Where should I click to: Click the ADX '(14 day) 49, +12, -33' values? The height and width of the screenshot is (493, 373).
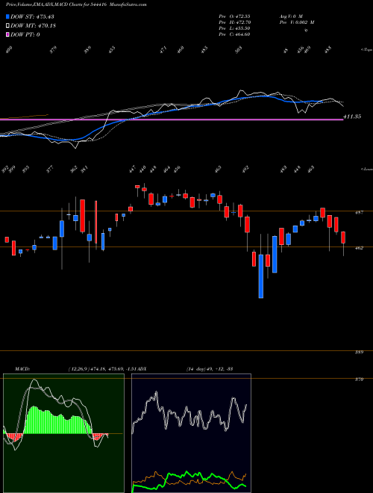click(x=210, y=368)
